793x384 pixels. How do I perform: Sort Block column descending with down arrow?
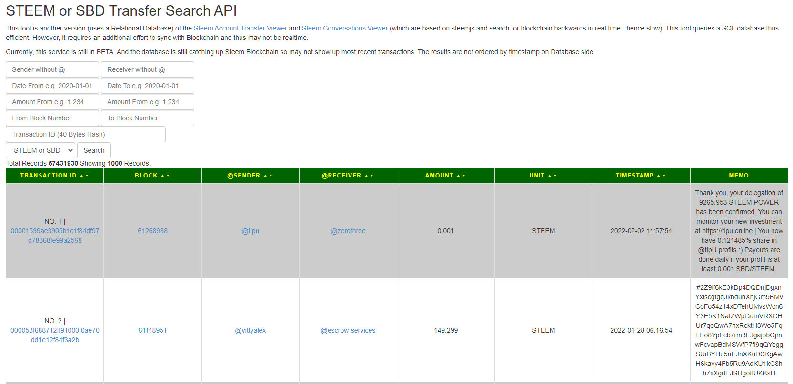(168, 176)
